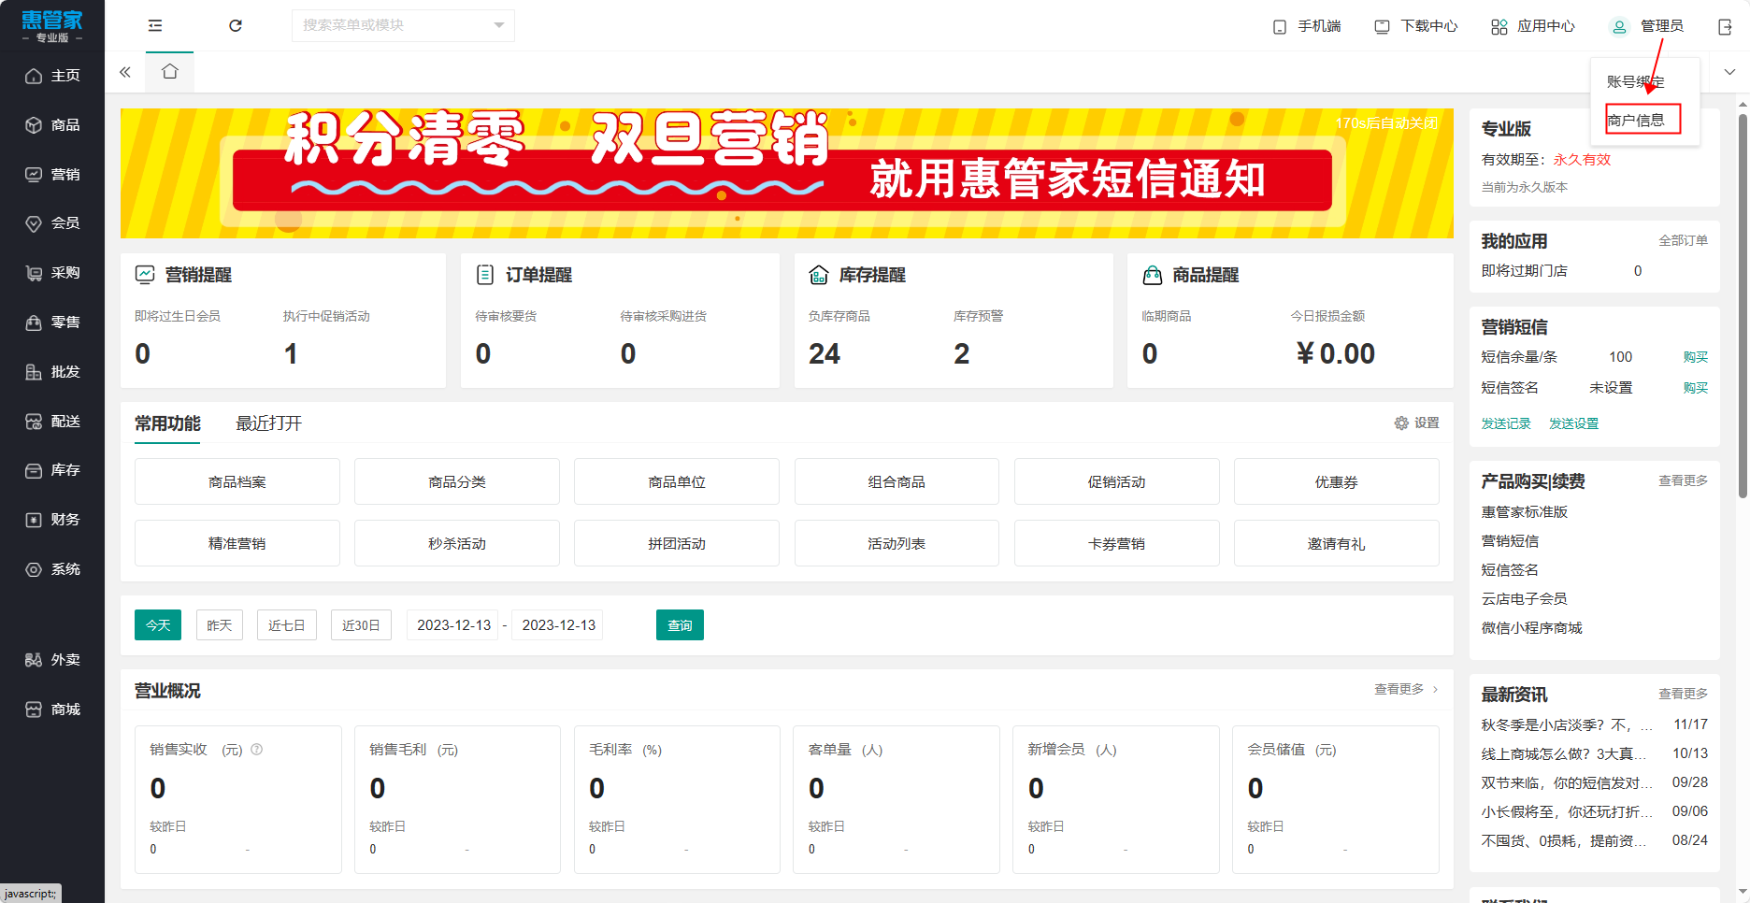Open the 系统 sidebar menu
The width and height of the screenshot is (1750, 903).
click(x=52, y=569)
